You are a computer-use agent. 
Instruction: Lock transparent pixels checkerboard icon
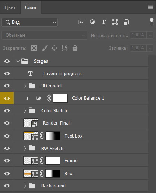[34, 48]
